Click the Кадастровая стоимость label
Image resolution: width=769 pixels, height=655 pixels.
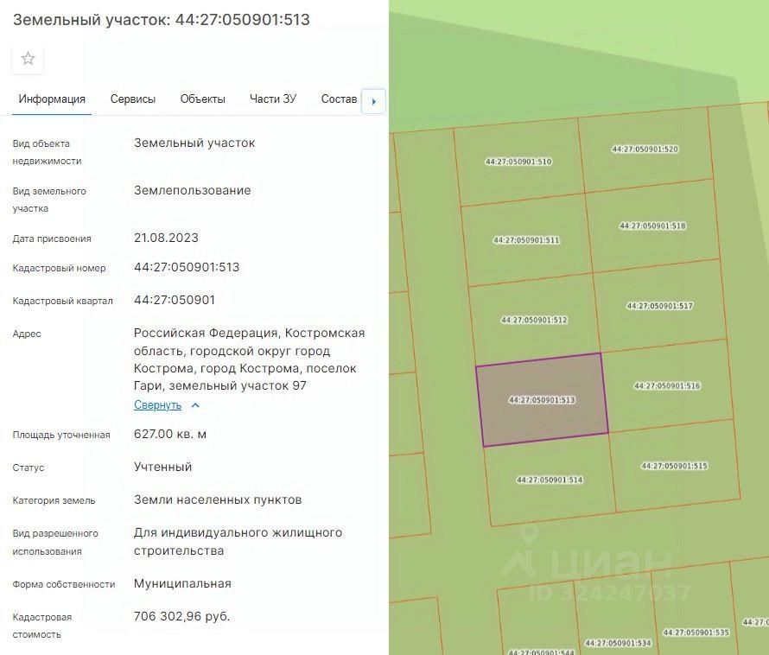pos(42,626)
